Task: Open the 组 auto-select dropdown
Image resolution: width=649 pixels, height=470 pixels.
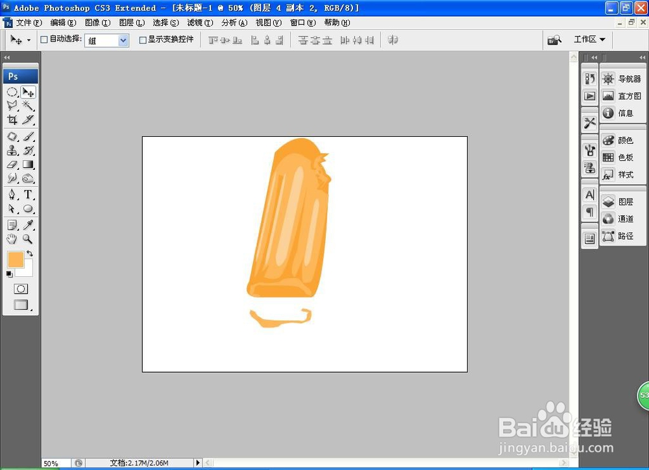Action: pos(107,40)
